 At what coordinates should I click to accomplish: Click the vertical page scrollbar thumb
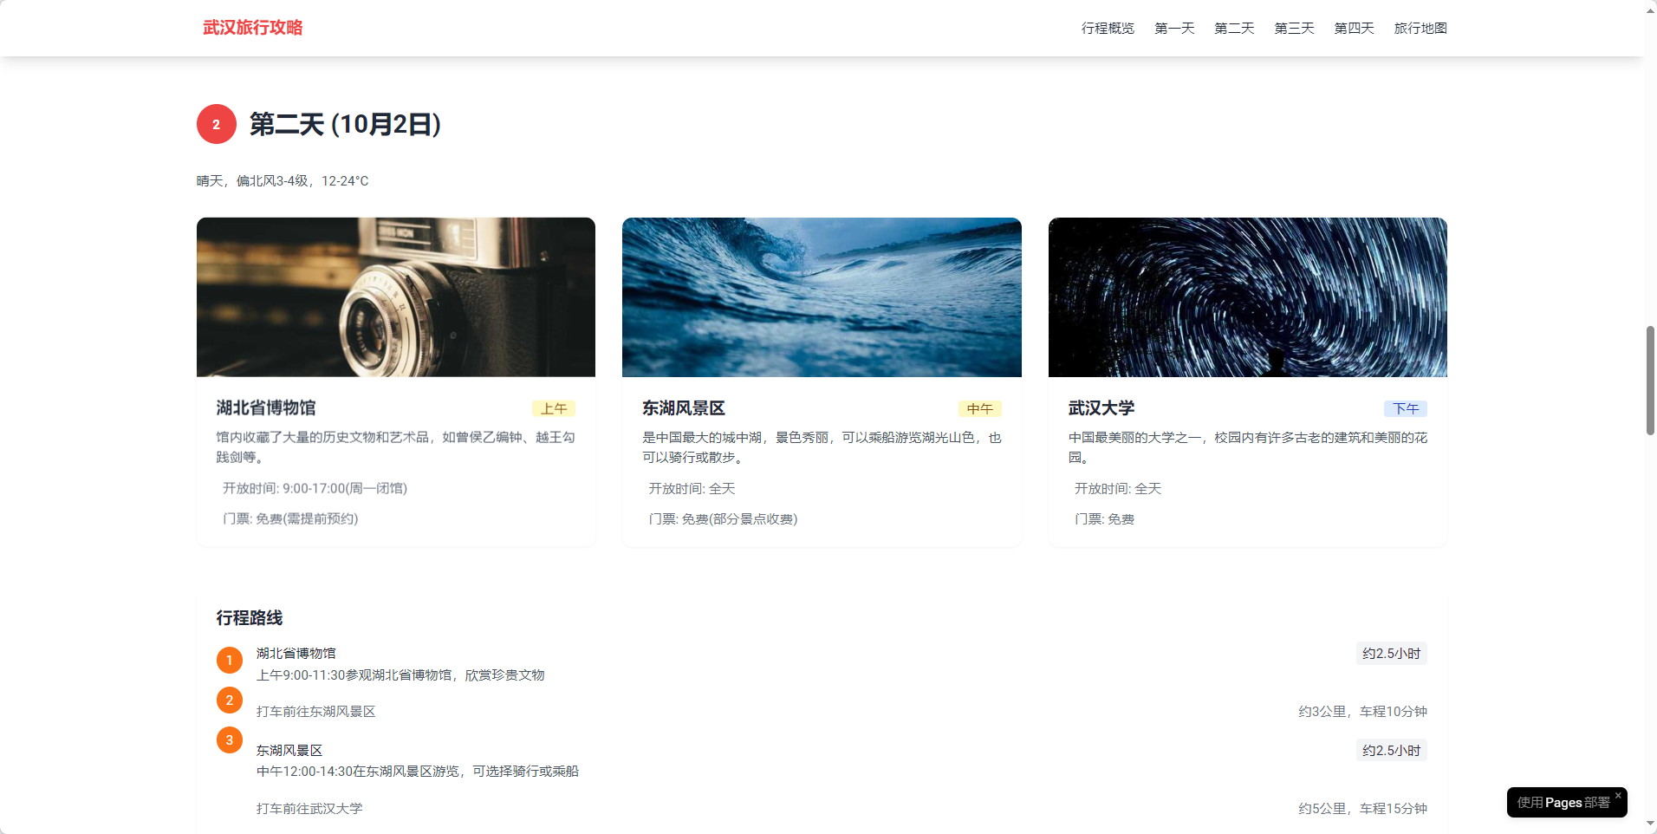coord(1650,381)
